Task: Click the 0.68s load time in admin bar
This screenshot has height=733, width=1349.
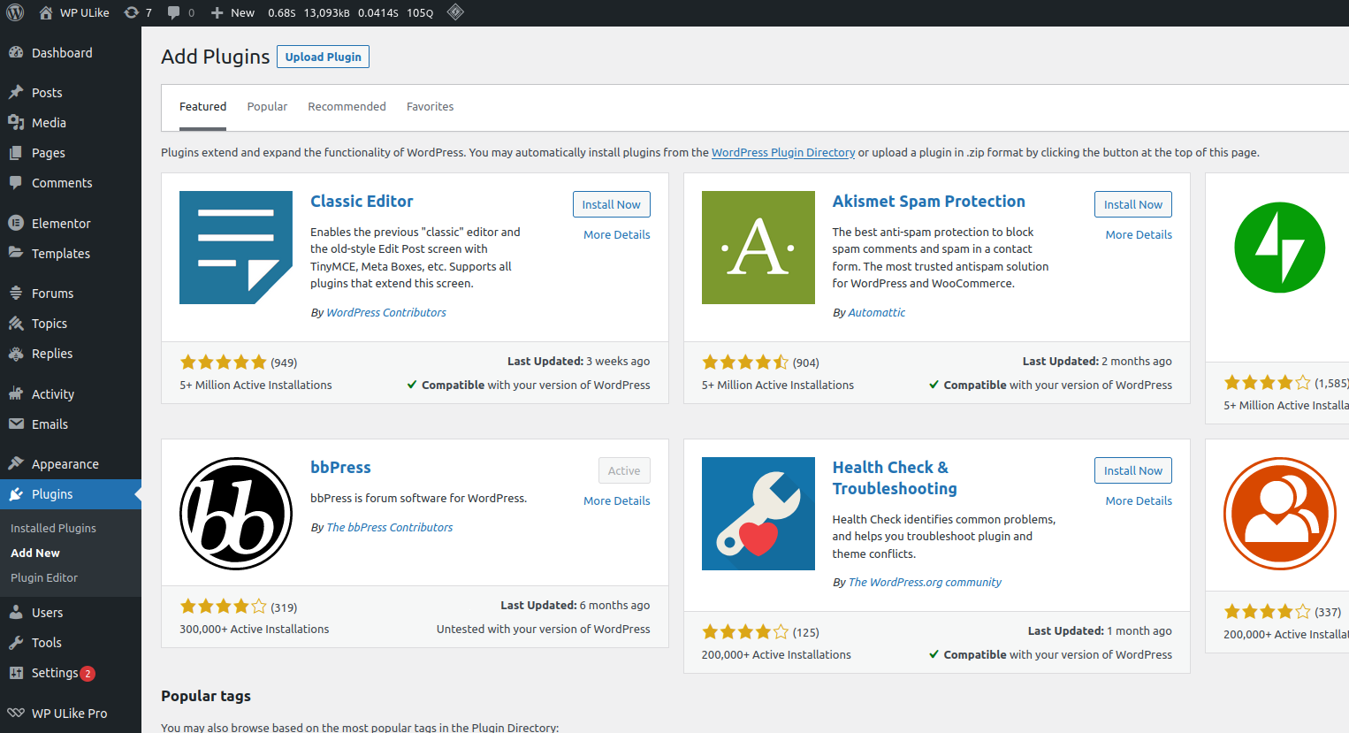Action: pos(282,12)
